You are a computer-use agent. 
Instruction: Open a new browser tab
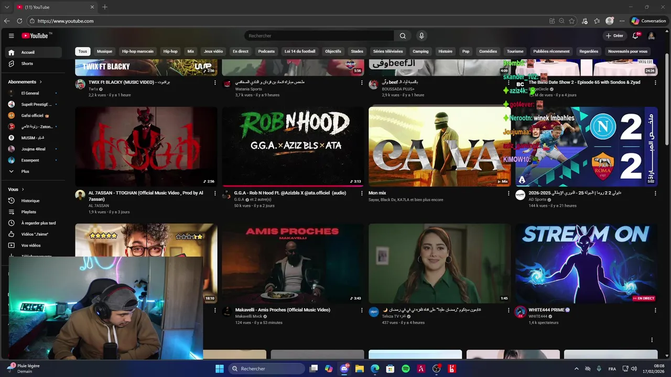105,7
